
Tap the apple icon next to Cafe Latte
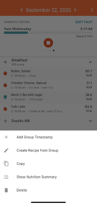5,109
